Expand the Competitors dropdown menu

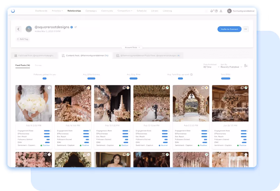point(125,11)
